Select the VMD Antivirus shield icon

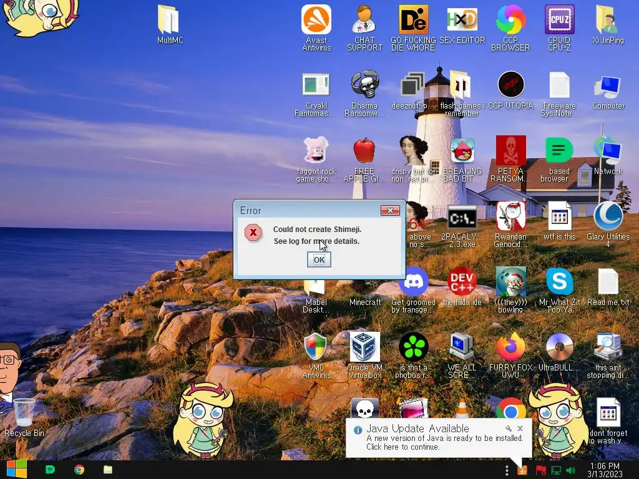tap(316, 356)
